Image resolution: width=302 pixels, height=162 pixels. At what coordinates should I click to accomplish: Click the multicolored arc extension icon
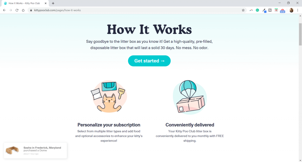(251, 10)
